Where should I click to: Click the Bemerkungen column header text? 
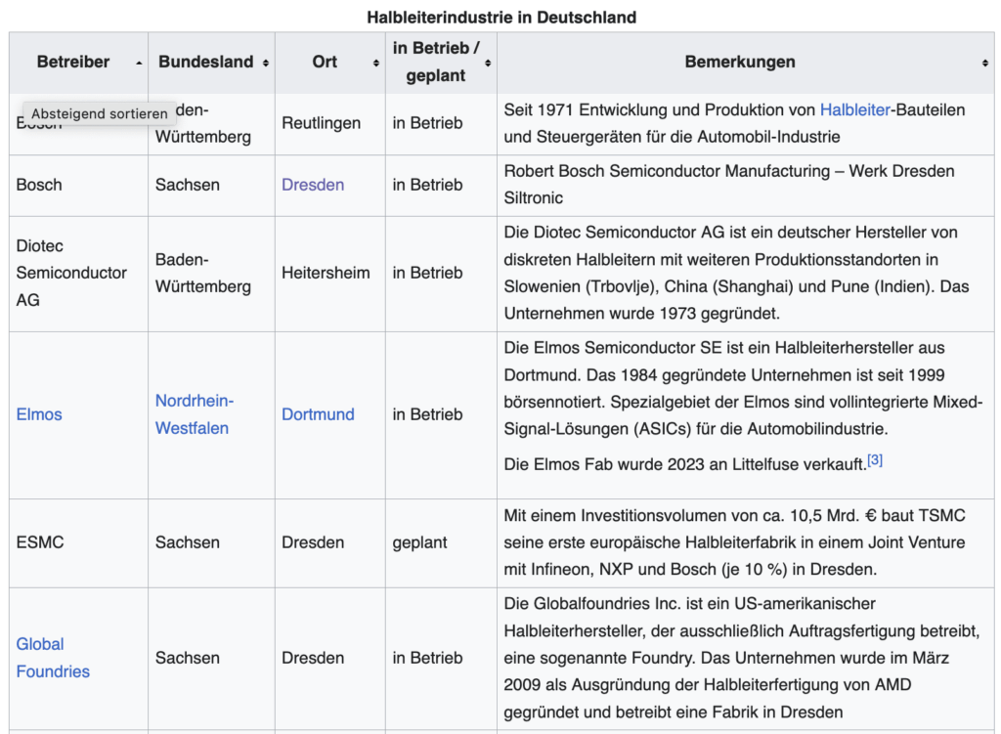coord(739,62)
